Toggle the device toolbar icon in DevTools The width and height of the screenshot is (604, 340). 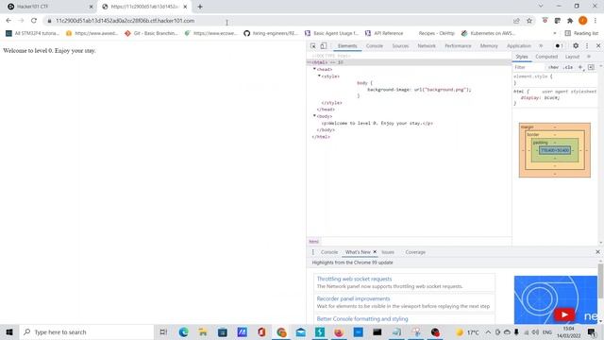[x=324, y=46]
